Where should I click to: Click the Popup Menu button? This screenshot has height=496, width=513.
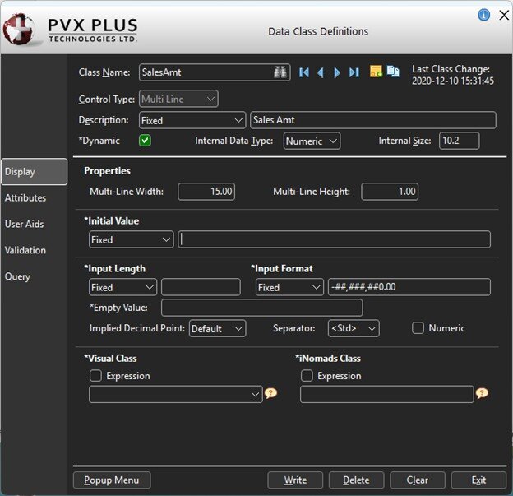[x=112, y=480]
